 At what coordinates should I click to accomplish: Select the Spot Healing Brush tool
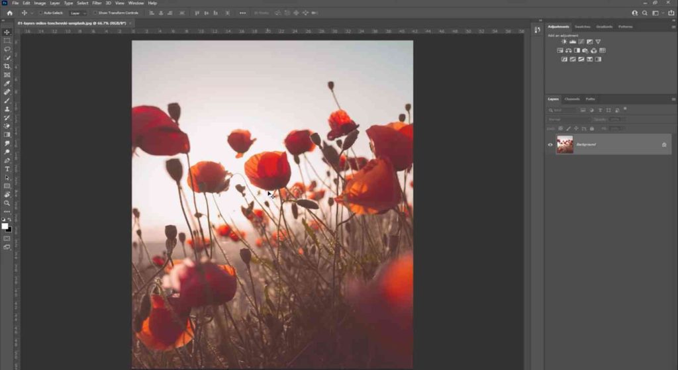click(7, 92)
